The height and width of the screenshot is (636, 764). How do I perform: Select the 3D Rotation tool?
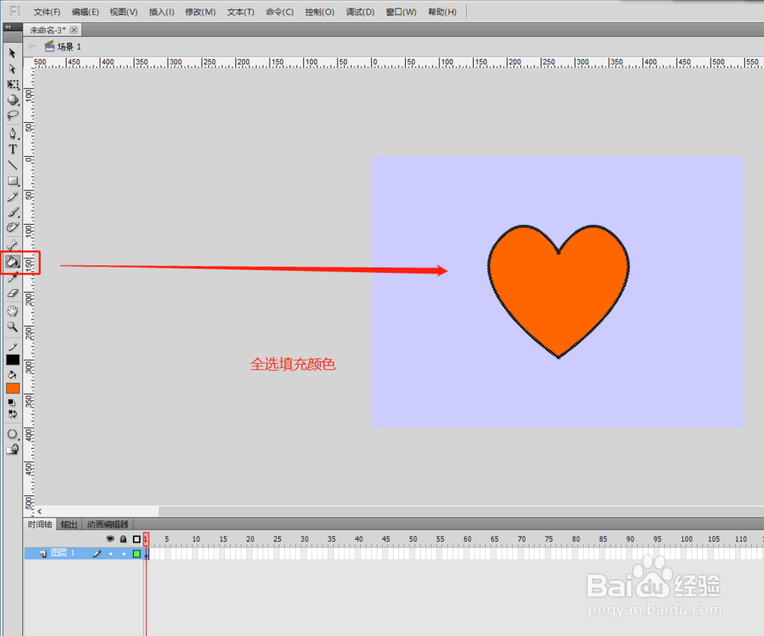13,100
